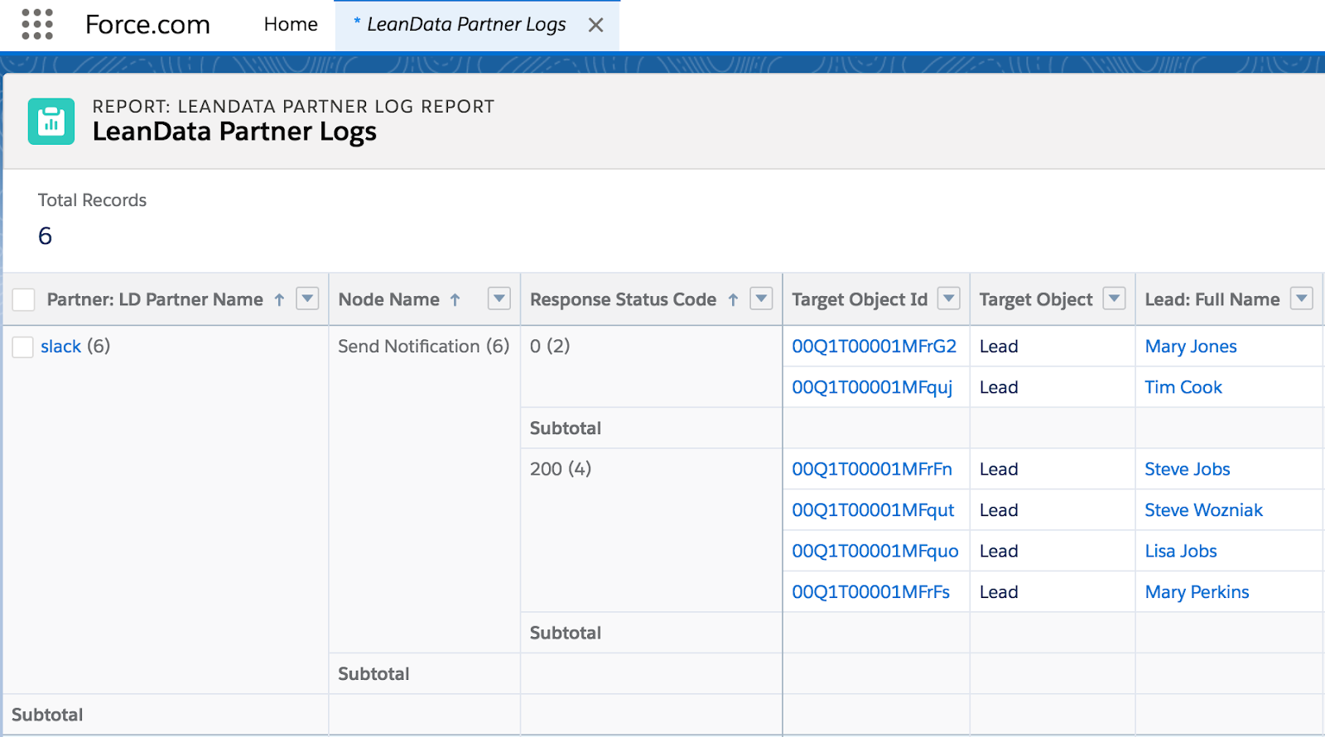Open Target Object column dropdown arrow
This screenshot has height=737, width=1325.
(x=1115, y=299)
